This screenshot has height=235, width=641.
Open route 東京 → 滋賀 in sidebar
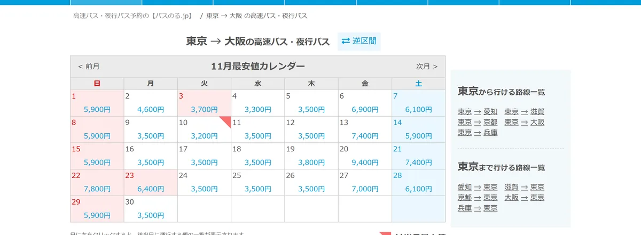click(x=525, y=112)
